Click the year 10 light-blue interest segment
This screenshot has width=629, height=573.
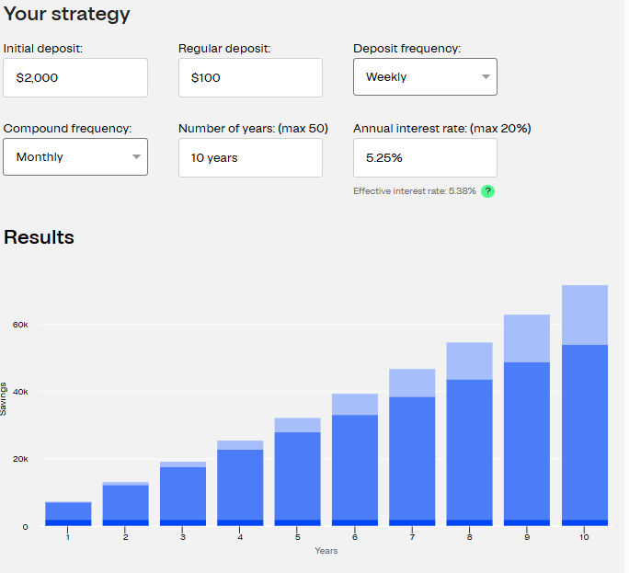tap(585, 315)
